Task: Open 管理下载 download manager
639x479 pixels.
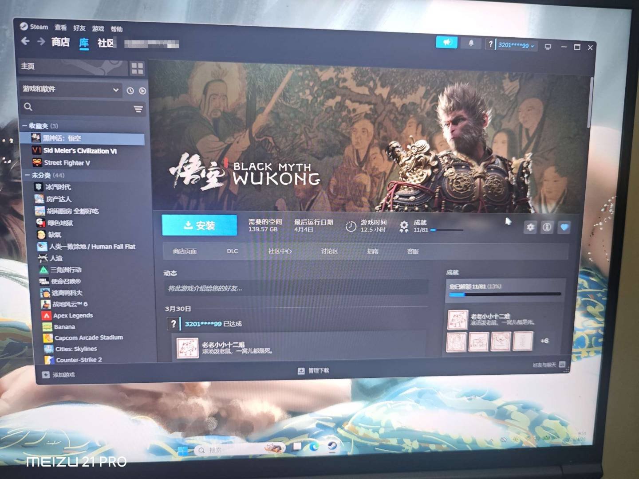Action: tap(314, 370)
